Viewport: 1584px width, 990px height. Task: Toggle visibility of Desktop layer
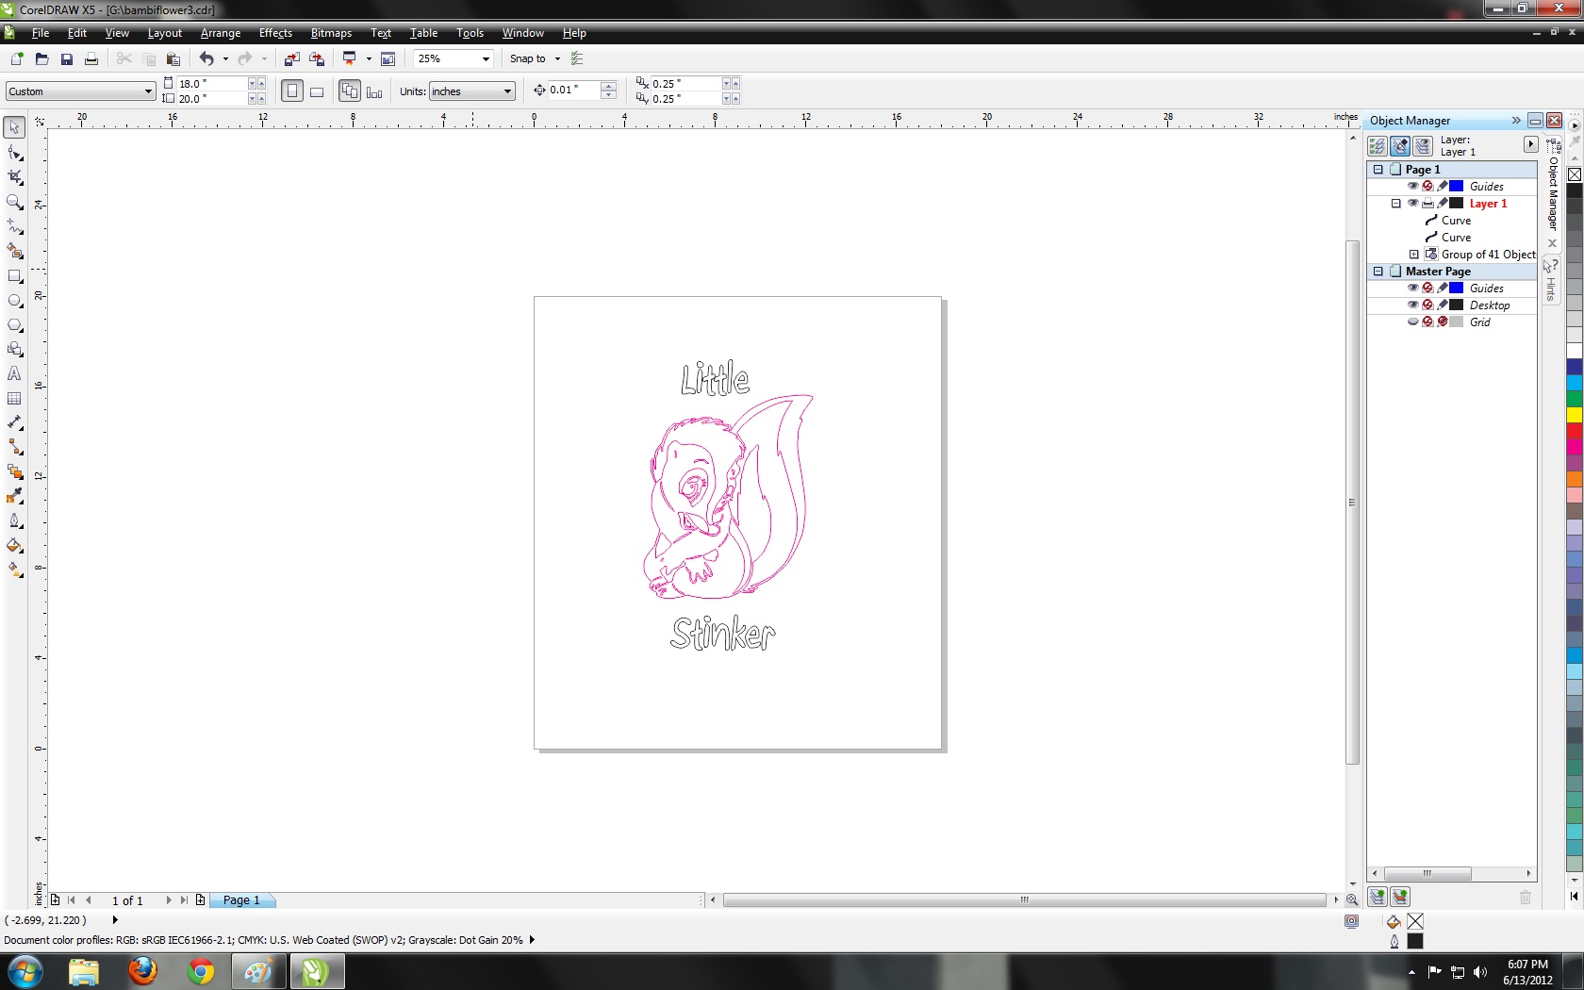pyautogui.click(x=1412, y=305)
